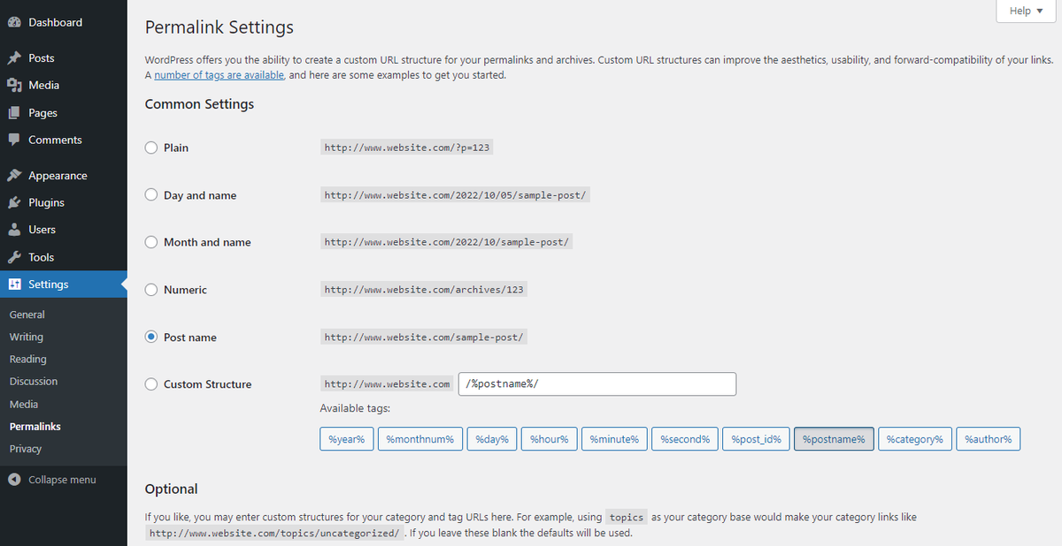This screenshot has width=1062, height=546.
Task: Insert the %minute% tag
Action: 614,439
